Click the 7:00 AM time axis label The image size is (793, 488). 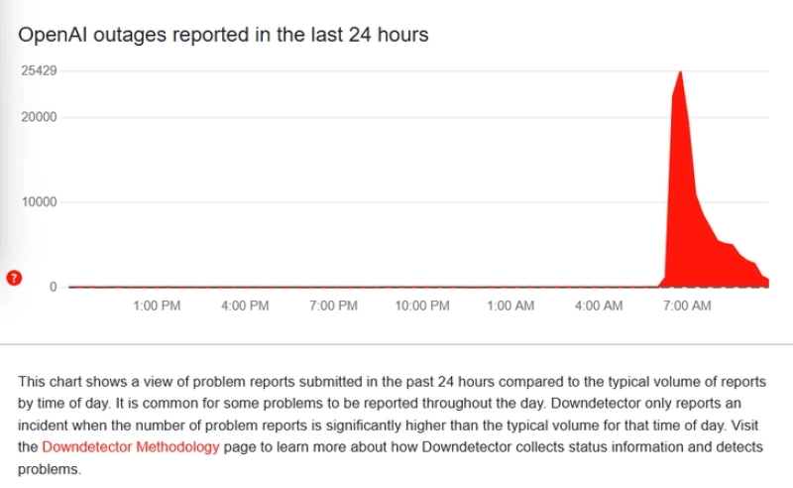coord(687,305)
